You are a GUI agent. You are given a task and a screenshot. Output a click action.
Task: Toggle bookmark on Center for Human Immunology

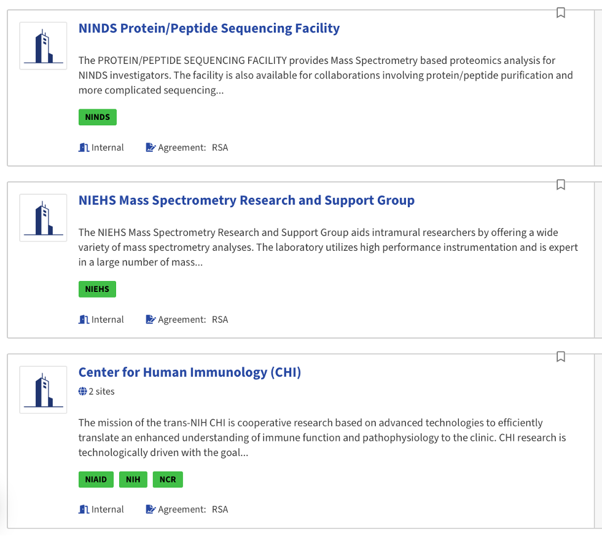click(x=560, y=357)
